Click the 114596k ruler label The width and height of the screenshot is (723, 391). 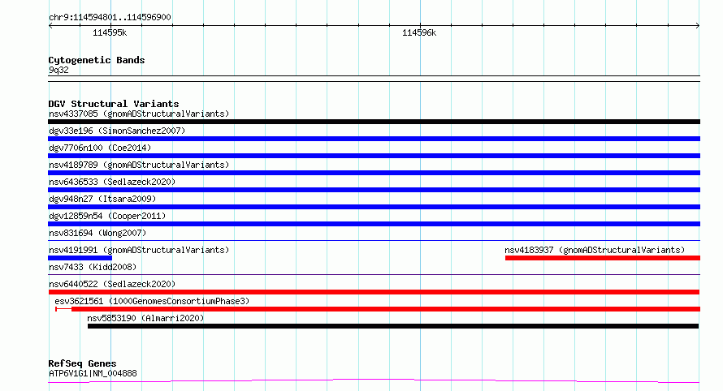[419, 32]
